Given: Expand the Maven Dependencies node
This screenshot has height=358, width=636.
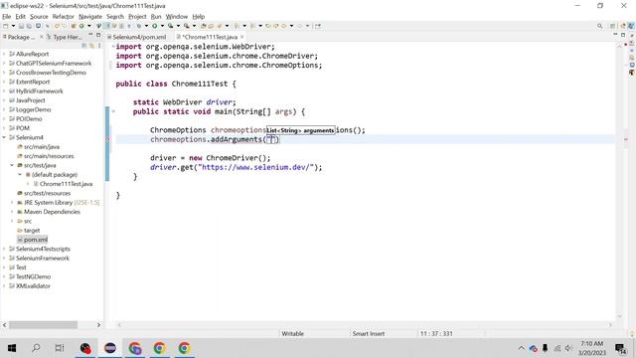Looking at the screenshot, I should [x=12, y=212].
